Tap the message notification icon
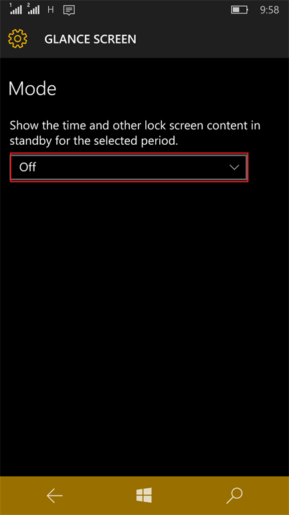Screen dimensions: 289x515 click(69, 11)
